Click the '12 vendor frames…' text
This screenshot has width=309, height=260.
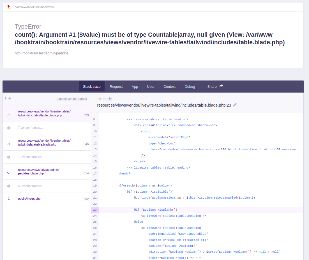coord(31,157)
